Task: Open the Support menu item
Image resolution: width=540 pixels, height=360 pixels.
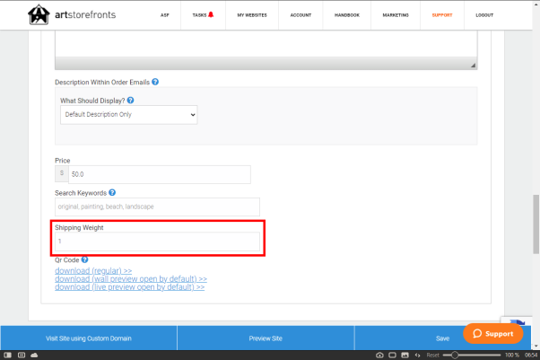Action: pos(441,15)
